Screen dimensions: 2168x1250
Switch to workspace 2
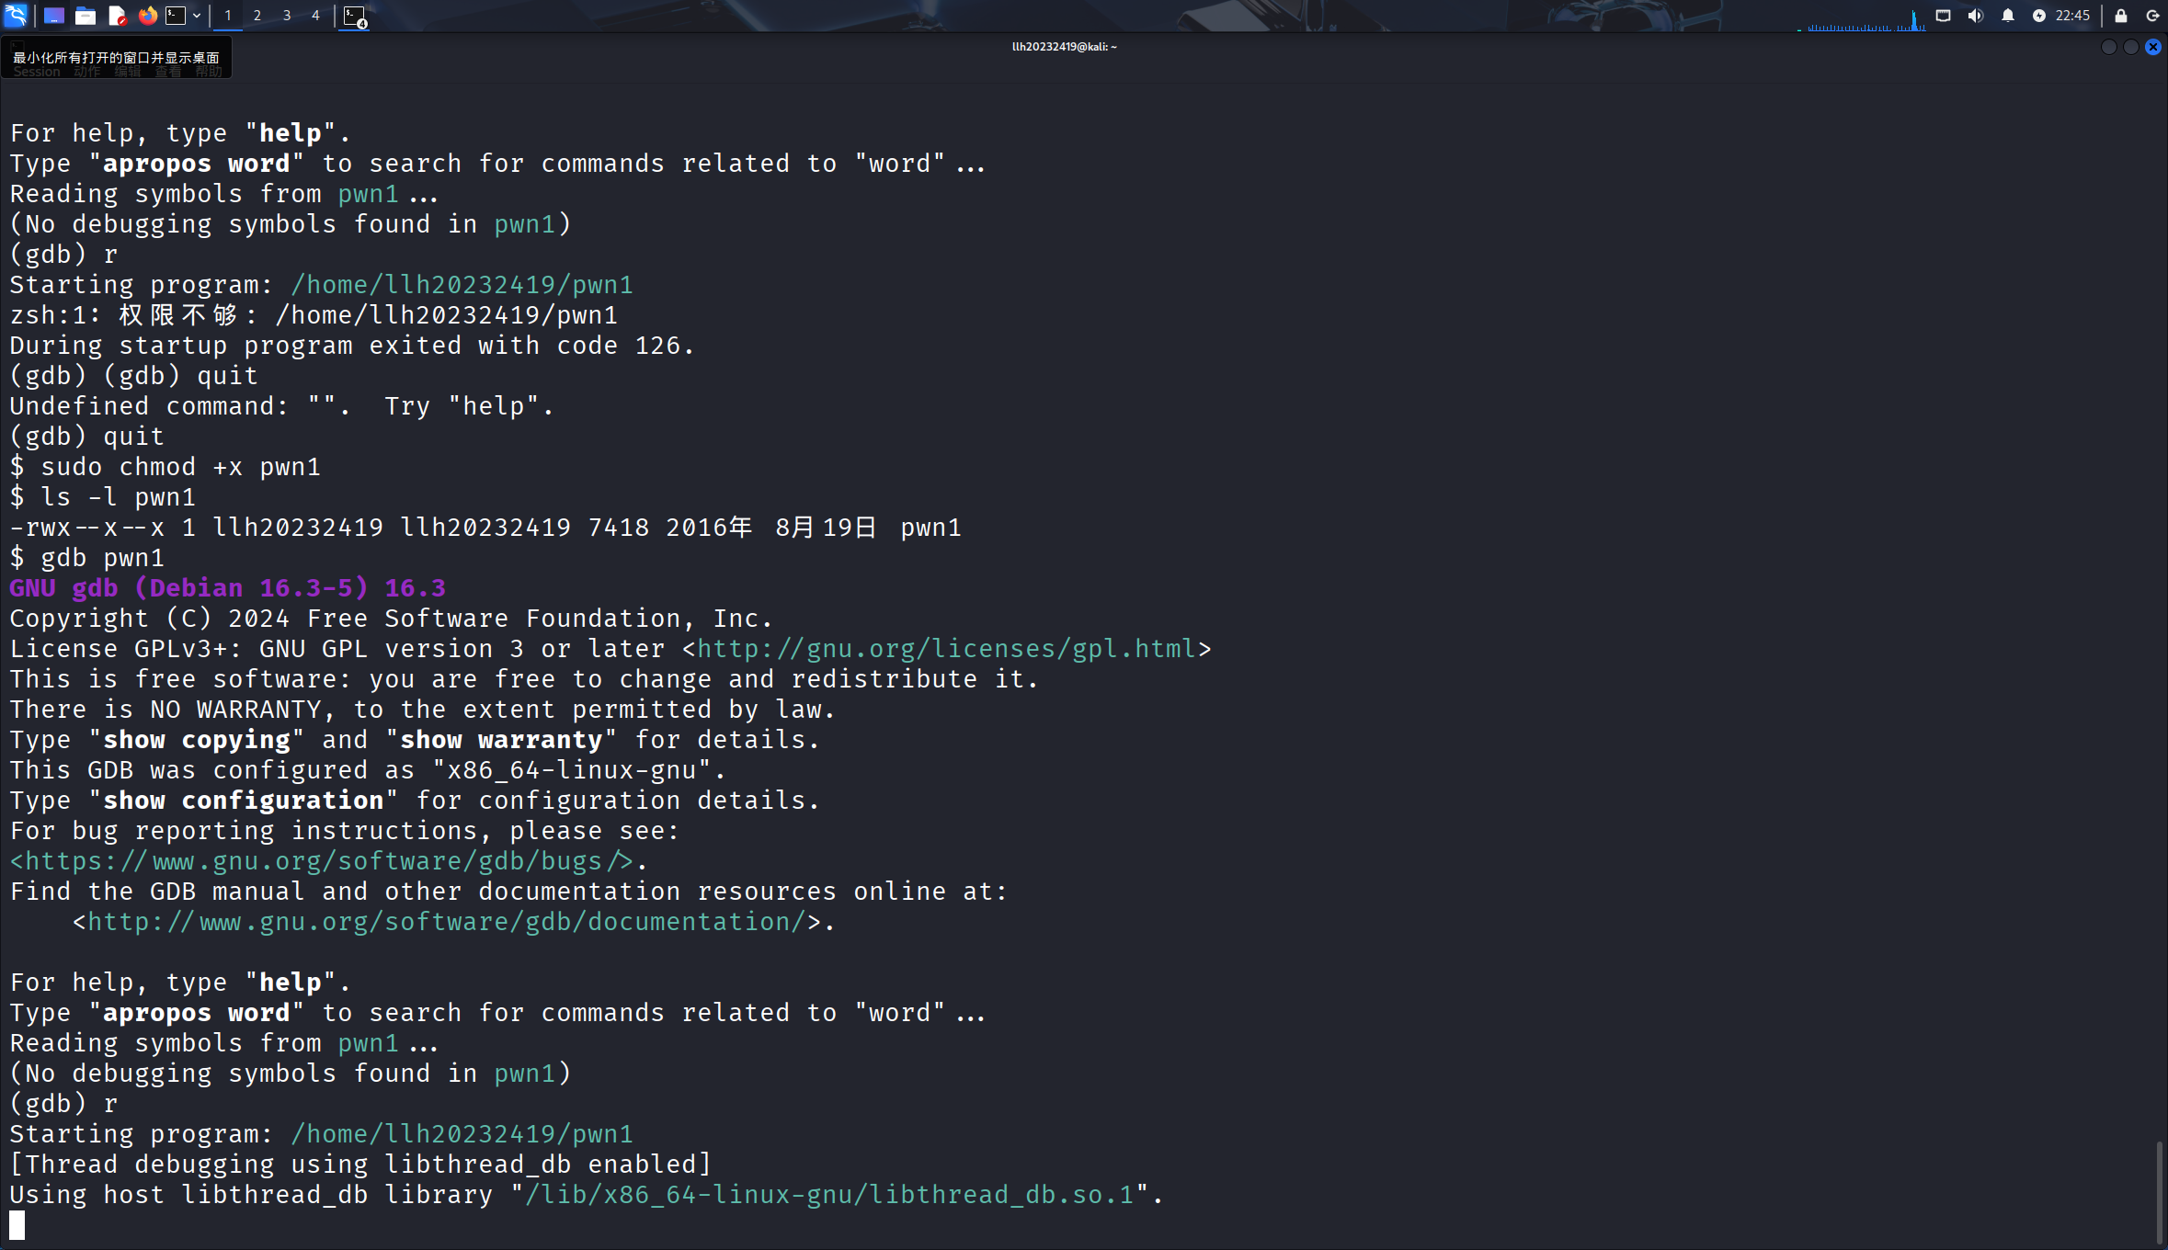click(x=257, y=16)
